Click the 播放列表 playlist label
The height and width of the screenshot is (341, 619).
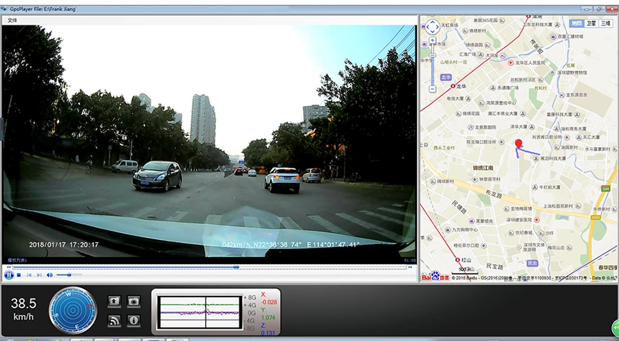click(17, 260)
